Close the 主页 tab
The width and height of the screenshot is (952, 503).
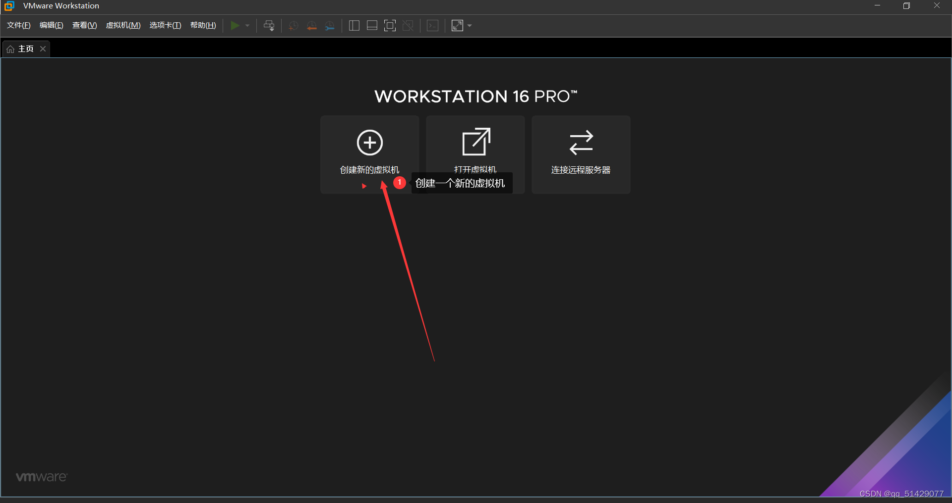pos(43,49)
